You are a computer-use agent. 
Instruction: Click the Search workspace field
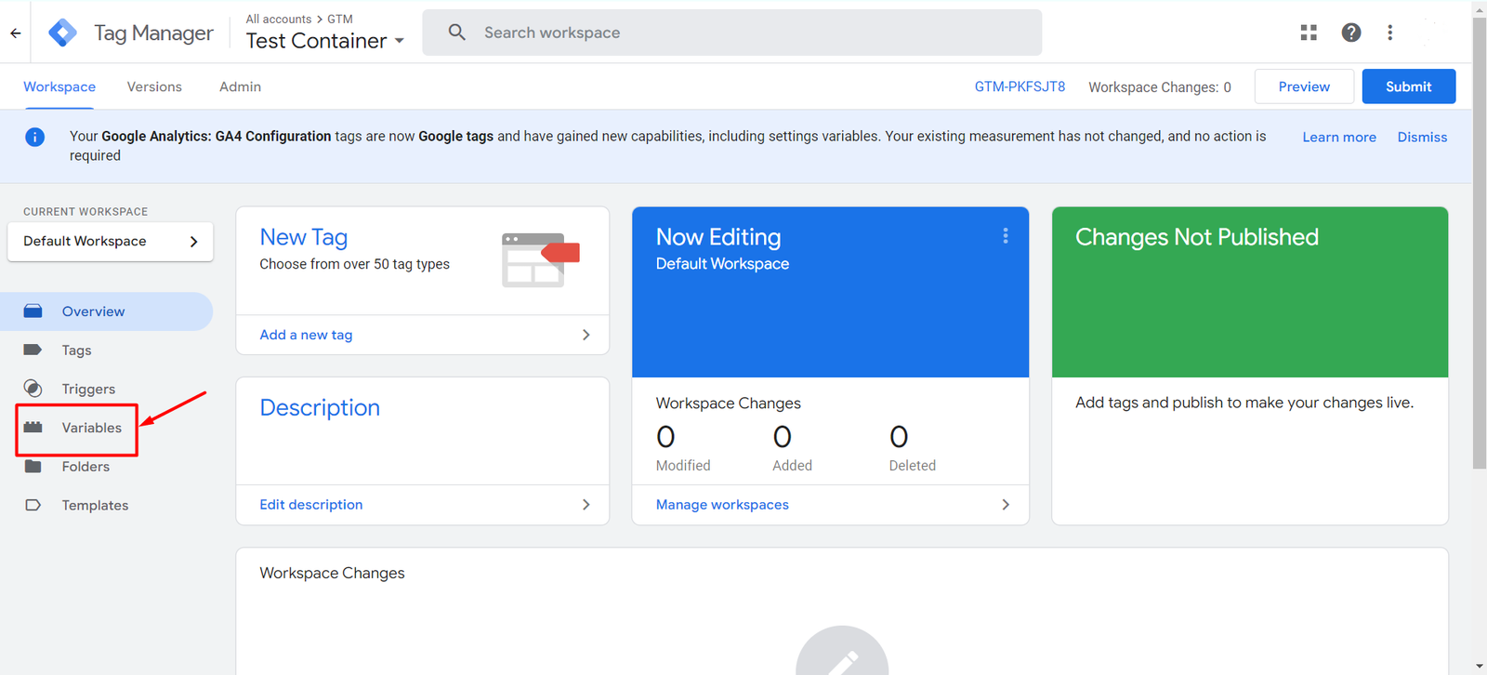pyautogui.click(x=732, y=33)
